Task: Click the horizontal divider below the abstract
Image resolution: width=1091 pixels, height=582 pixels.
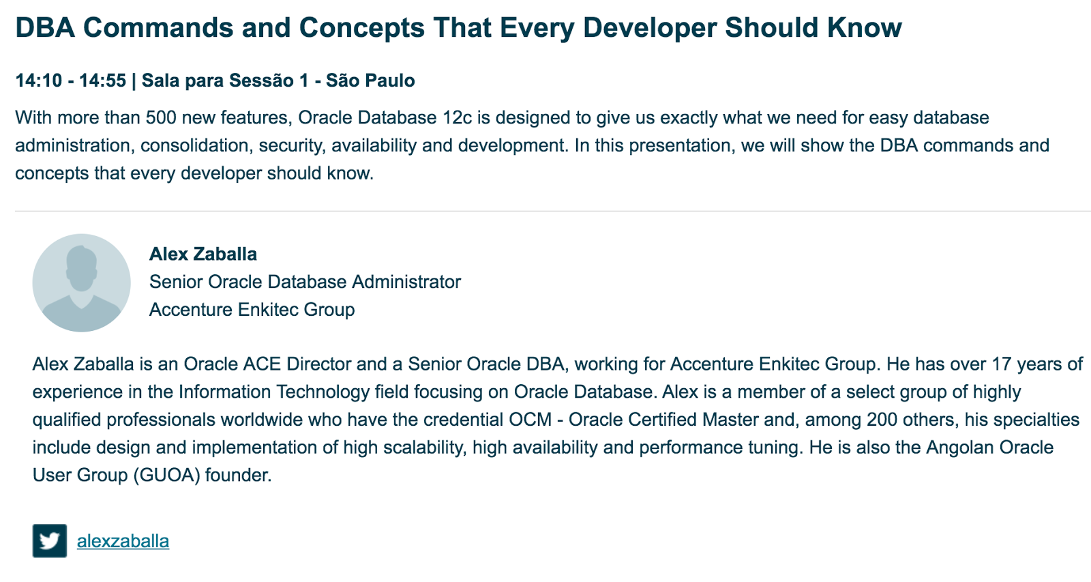Action: coord(553,211)
